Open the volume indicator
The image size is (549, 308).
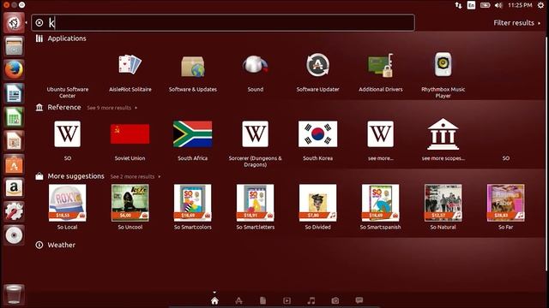[x=498, y=5]
